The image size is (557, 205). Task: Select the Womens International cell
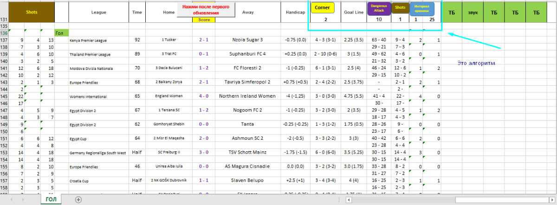[x=98, y=97]
